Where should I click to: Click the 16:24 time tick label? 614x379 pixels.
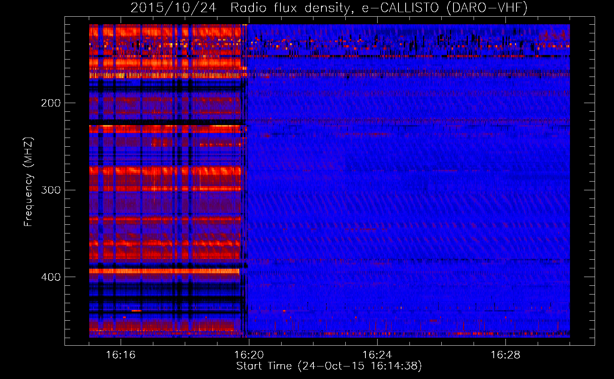[377, 355]
